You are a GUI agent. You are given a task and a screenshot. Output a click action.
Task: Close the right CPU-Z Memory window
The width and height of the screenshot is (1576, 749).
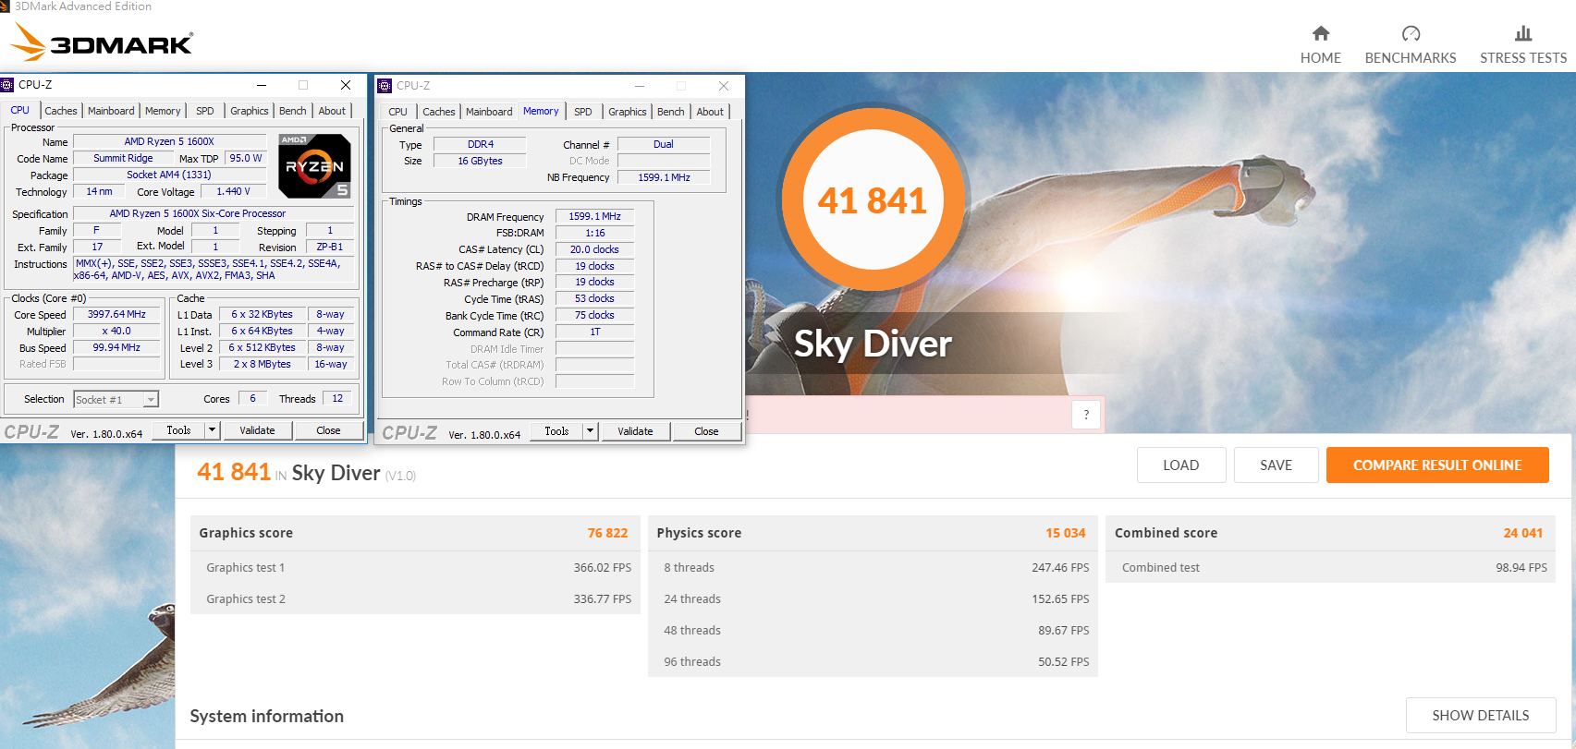coord(724,86)
